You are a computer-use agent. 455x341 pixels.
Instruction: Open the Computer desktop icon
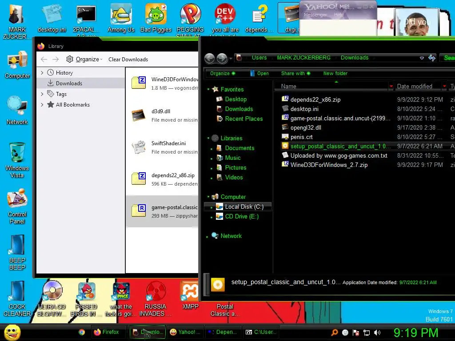point(17,64)
